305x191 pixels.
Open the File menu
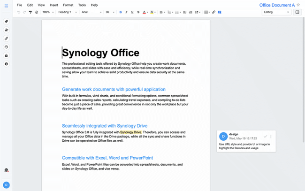[x=19, y=5]
